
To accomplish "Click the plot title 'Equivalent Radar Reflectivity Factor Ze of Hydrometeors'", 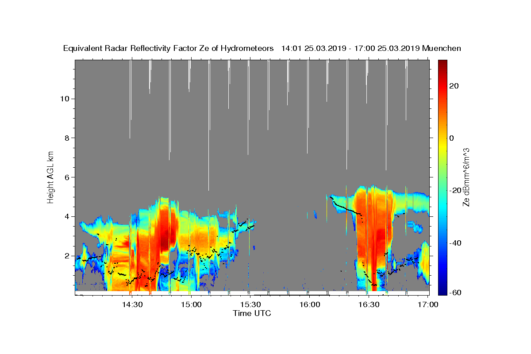I will [x=168, y=49].
